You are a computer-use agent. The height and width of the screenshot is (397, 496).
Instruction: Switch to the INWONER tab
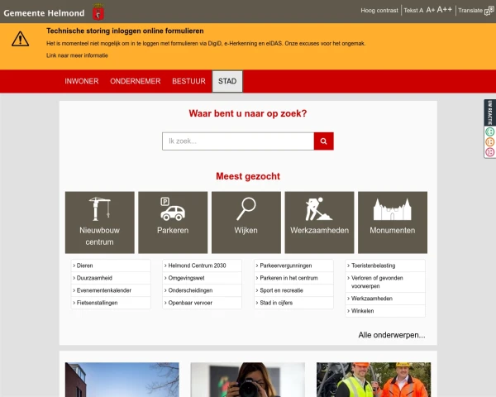coord(82,81)
